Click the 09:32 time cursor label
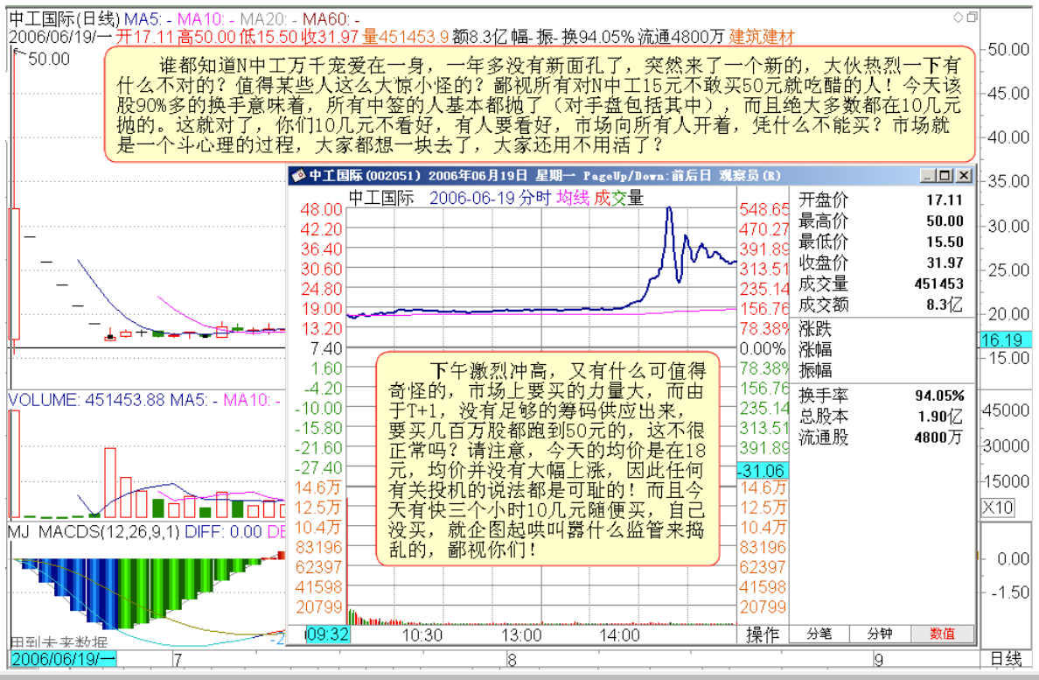 point(327,634)
